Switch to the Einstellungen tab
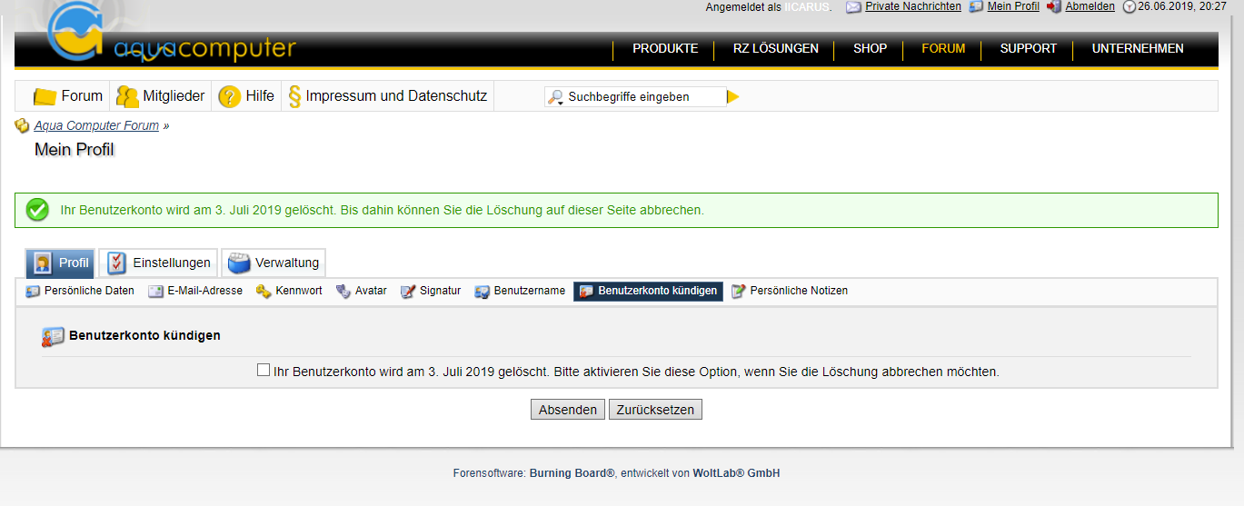 (x=158, y=263)
